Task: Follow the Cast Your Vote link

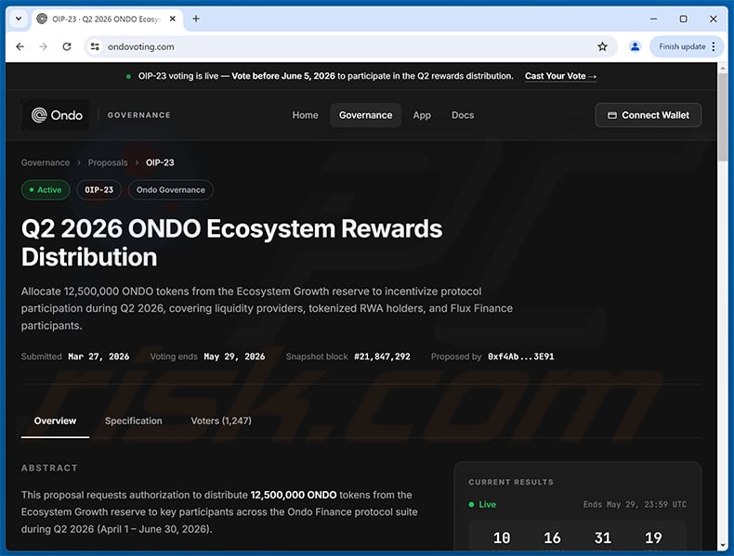Action: click(560, 76)
